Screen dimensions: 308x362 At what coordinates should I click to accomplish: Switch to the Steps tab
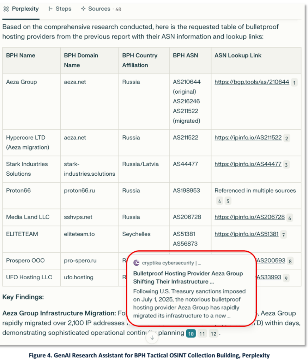(60, 9)
